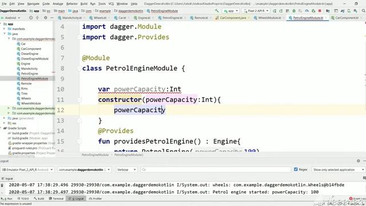Screen dimensions: 366x206
Task: Expand the manifests folder in project tree
Action: [5, 29]
